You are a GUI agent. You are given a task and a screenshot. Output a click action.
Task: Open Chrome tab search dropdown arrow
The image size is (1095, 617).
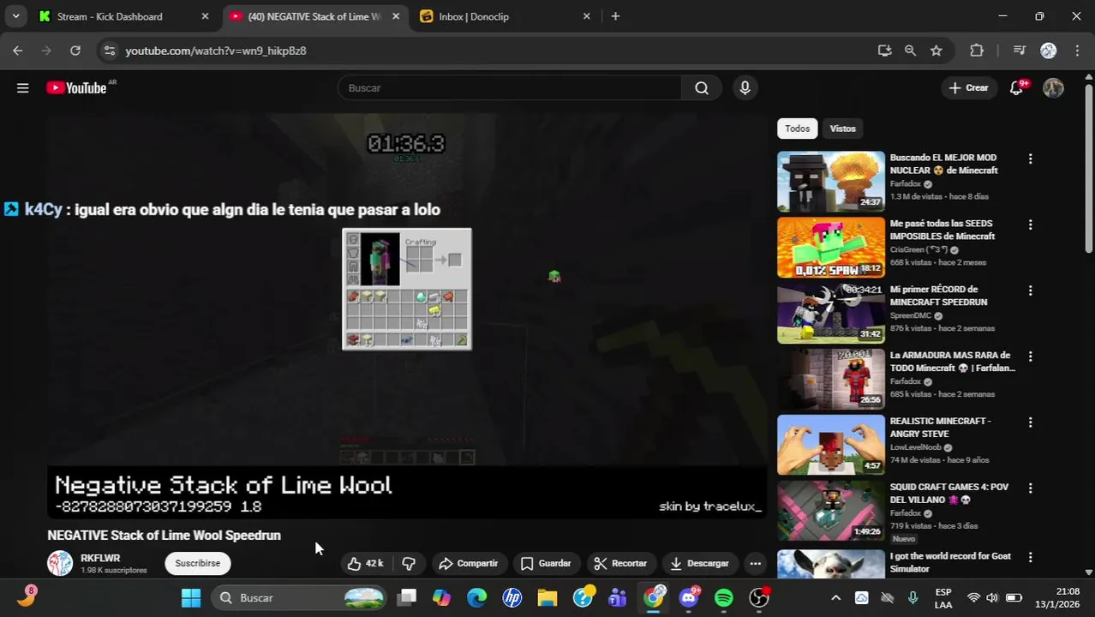(x=15, y=16)
